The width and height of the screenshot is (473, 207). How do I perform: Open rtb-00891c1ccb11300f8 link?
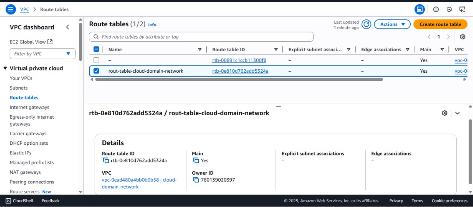pyautogui.click(x=239, y=60)
